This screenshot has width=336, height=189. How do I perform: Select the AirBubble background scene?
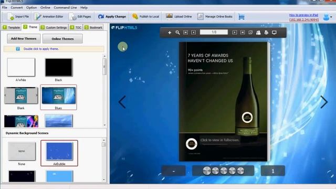click(x=59, y=151)
